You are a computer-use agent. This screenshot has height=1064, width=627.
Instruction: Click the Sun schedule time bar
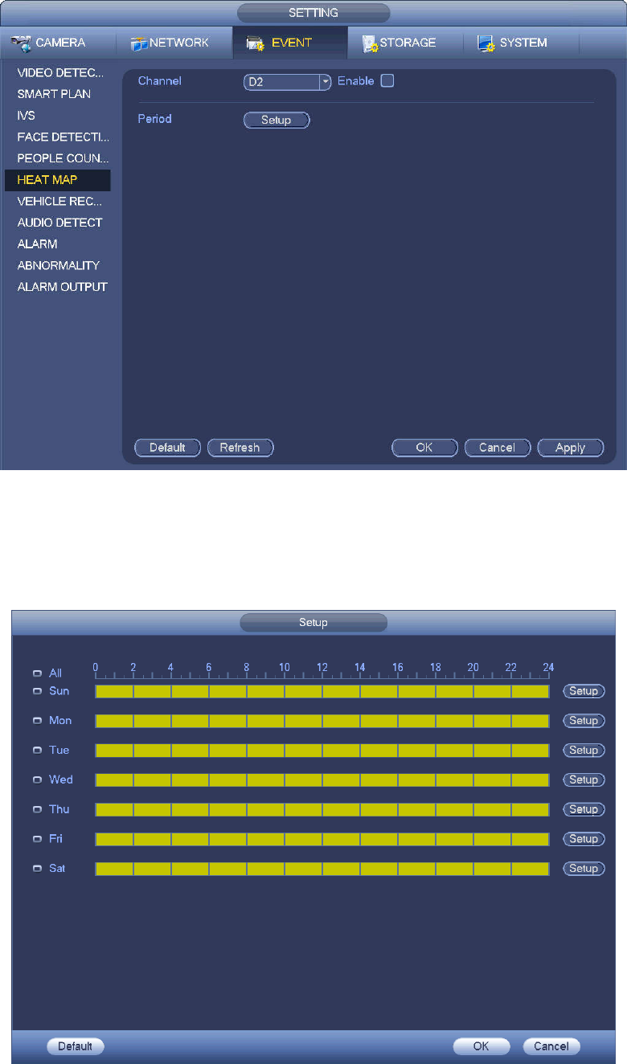click(322, 691)
